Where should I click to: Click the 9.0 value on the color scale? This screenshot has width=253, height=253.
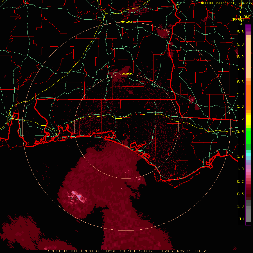pyautogui.click(x=240, y=44)
